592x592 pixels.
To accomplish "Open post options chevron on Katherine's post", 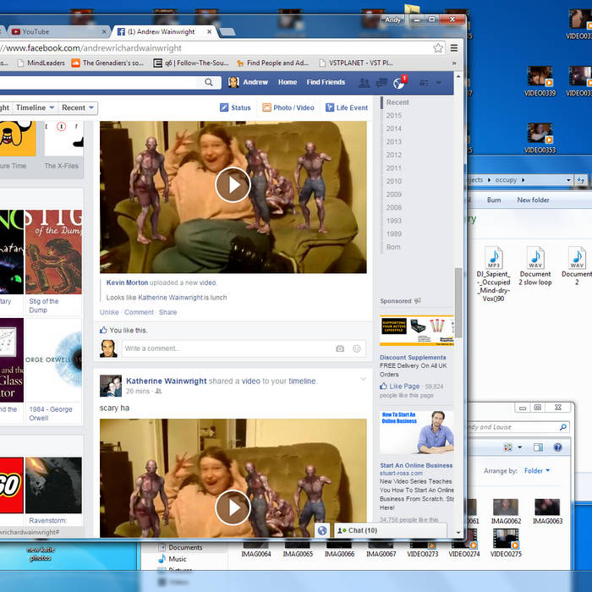I will 363,379.
